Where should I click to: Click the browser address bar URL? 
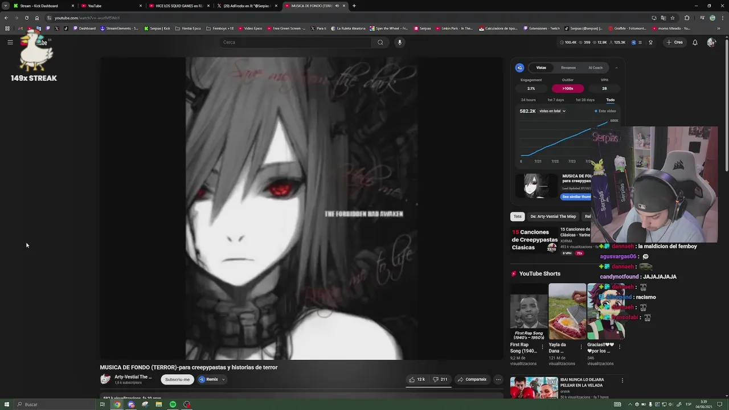[87, 18]
